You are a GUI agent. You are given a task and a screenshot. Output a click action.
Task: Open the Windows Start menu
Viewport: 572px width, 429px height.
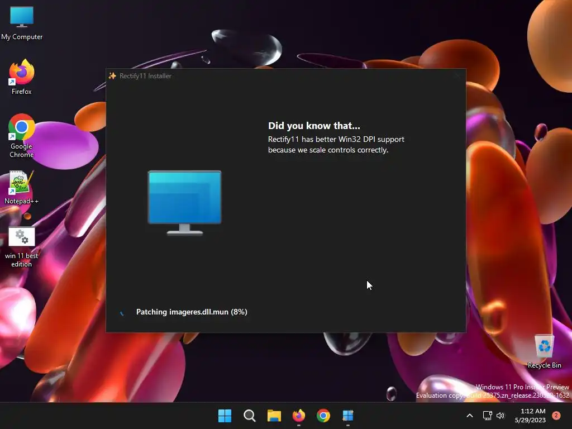click(x=225, y=416)
